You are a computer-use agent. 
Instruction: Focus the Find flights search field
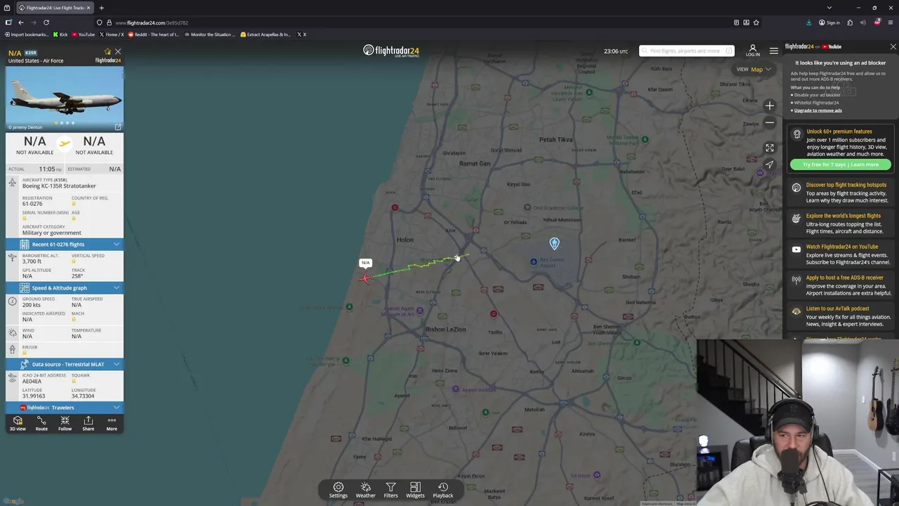click(685, 51)
